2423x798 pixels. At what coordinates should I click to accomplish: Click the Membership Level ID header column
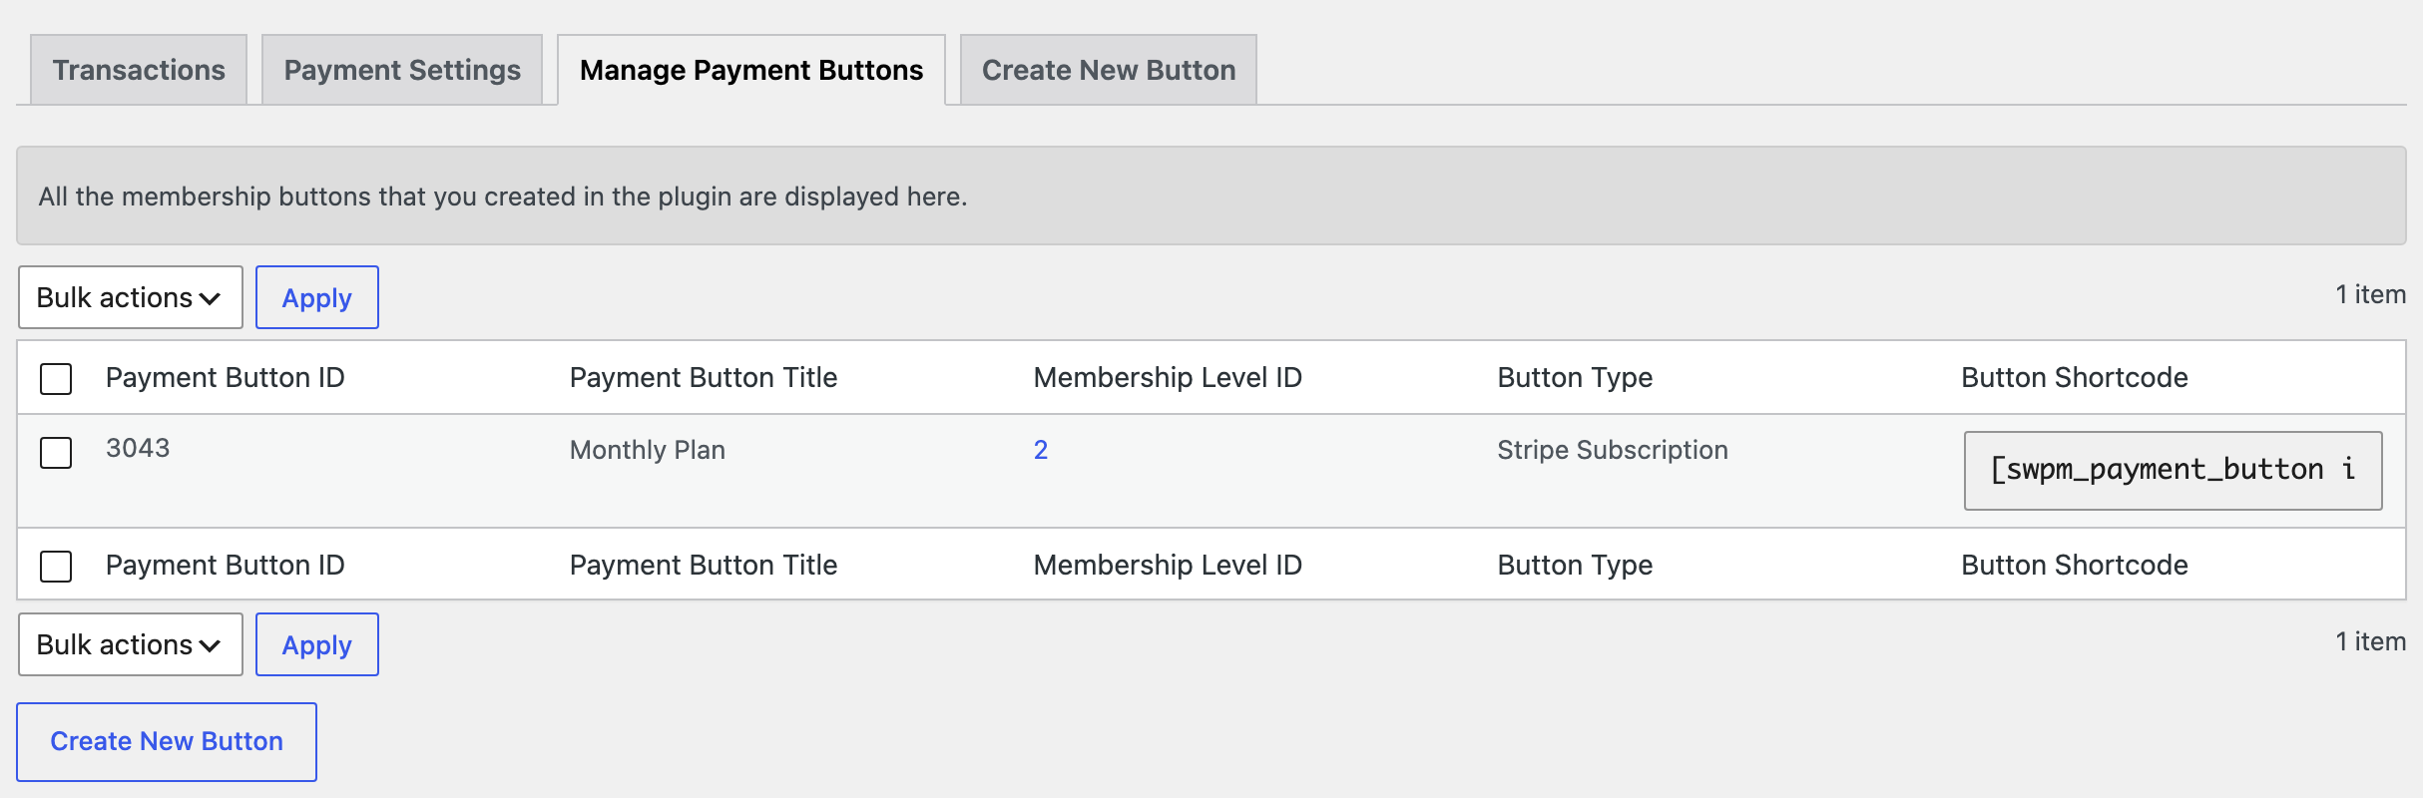click(1168, 377)
